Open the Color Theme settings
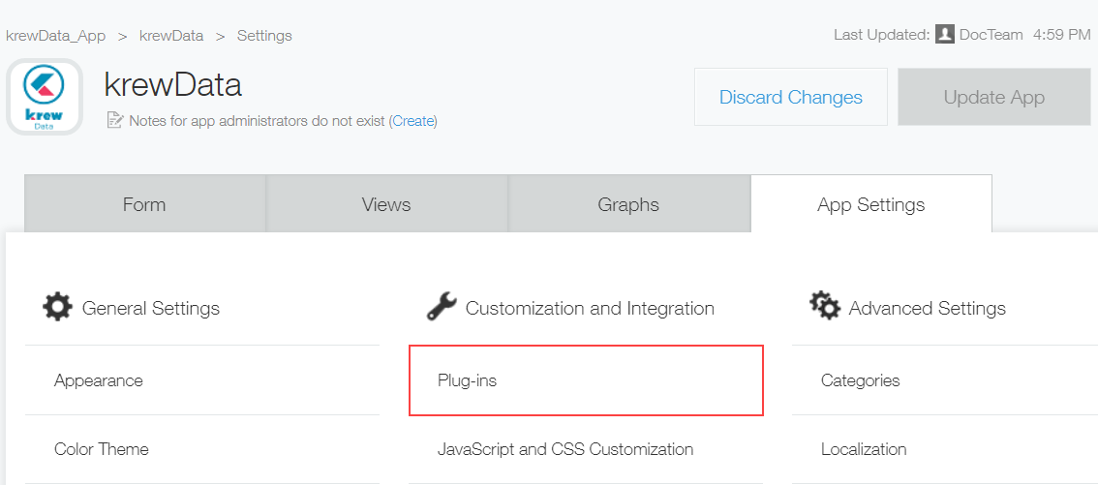Image resolution: width=1098 pixels, height=485 pixels. [x=202, y=449]
